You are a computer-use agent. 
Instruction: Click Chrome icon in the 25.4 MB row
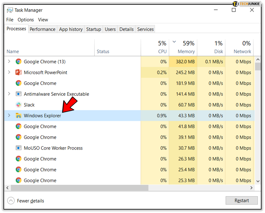[19, 170]
